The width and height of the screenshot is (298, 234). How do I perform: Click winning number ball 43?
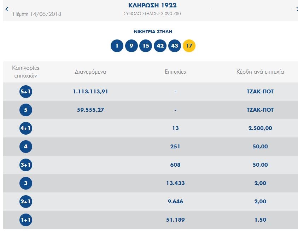coord(175,46)
